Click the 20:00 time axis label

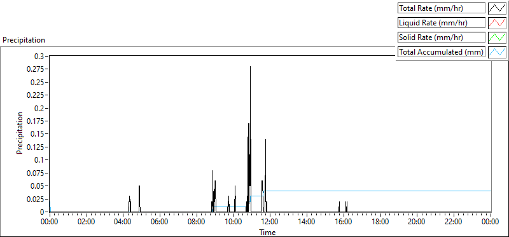(417, 222)
